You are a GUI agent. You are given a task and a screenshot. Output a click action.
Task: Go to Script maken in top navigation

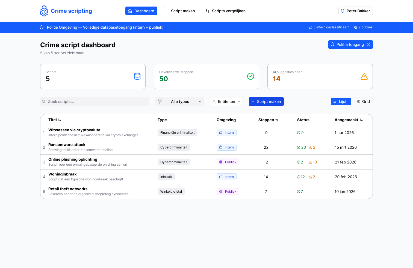click(x=180, y=11)
